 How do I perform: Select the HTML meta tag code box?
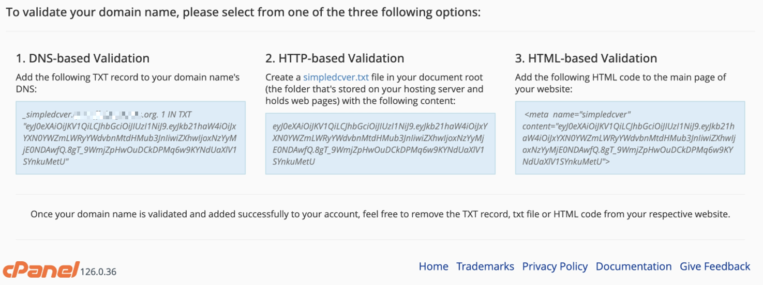point(630,138)
